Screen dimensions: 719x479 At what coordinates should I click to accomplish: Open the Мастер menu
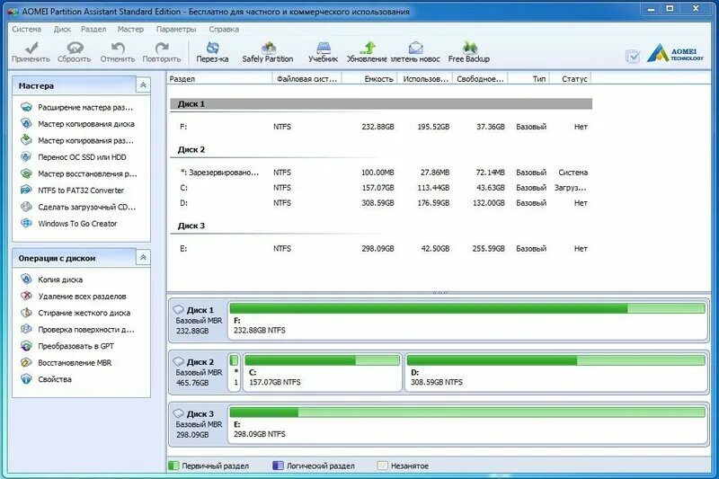pos(130,29)
